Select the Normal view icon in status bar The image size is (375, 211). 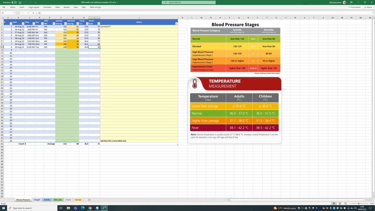coord(334,203)
